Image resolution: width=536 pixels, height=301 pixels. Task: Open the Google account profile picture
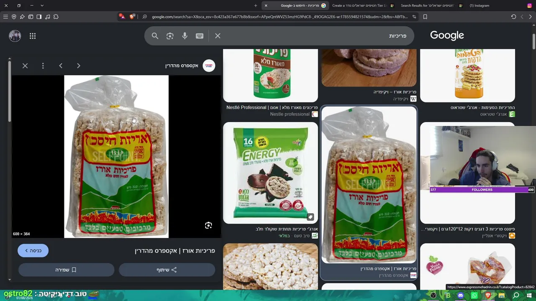coord(15,36)
